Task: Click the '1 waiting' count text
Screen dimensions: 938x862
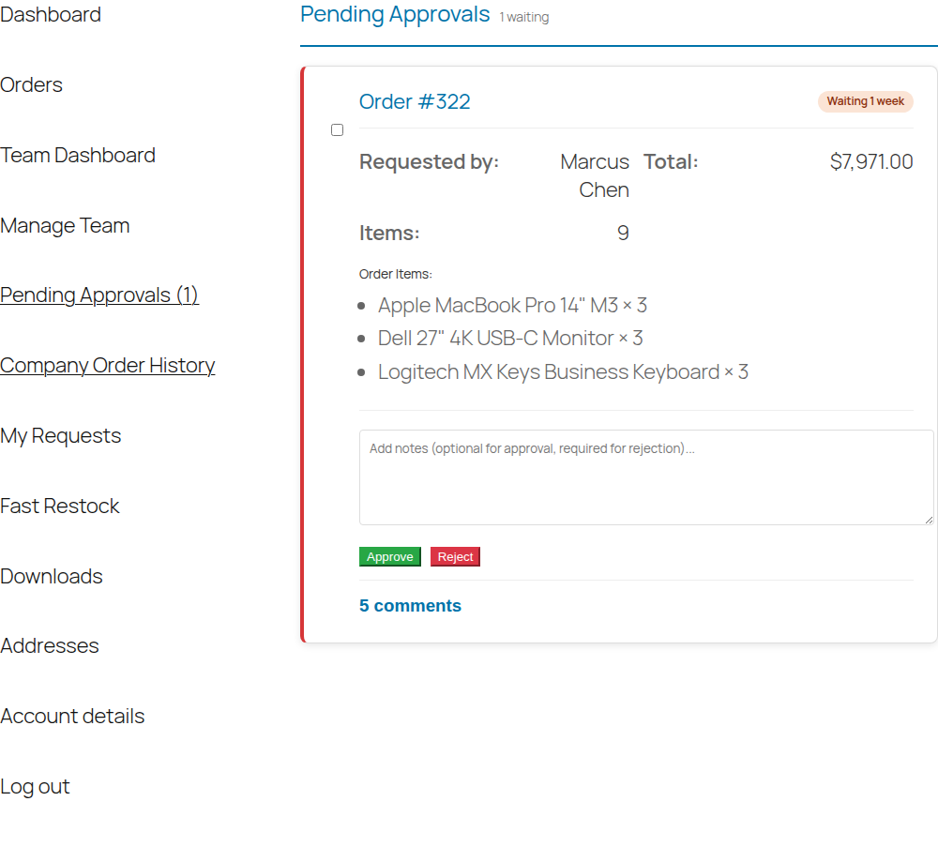Action: coord(524,17)
